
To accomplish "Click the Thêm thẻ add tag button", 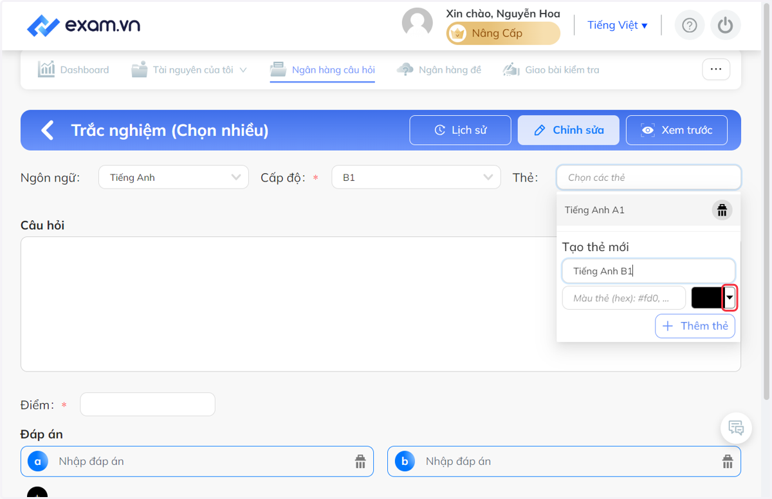I will click(695, 326).
